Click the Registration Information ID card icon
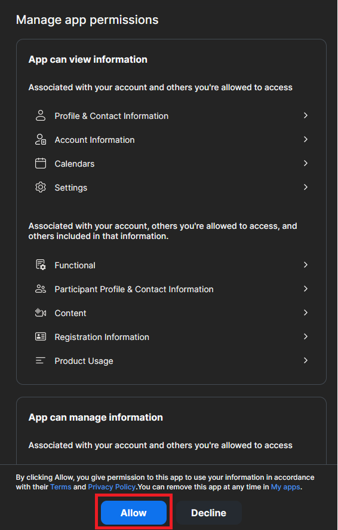338x530 pixels. pos(41,336)
